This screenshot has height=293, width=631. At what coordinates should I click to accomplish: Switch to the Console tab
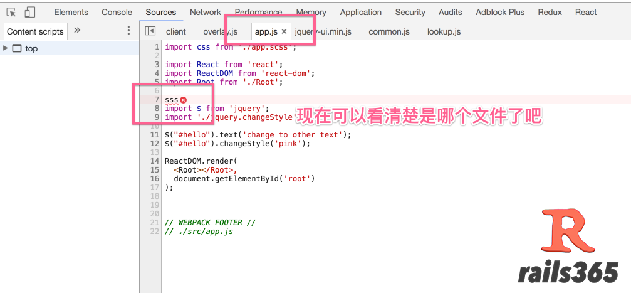117,12
